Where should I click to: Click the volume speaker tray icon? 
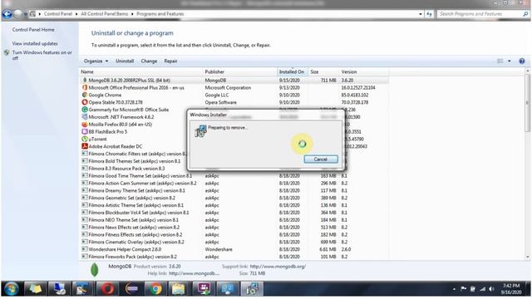(x=491, y=289)
